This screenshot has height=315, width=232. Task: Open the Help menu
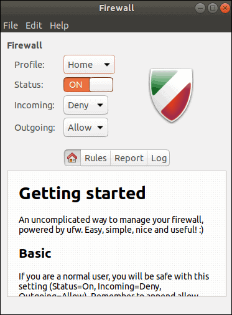click(x=59, y=26)
